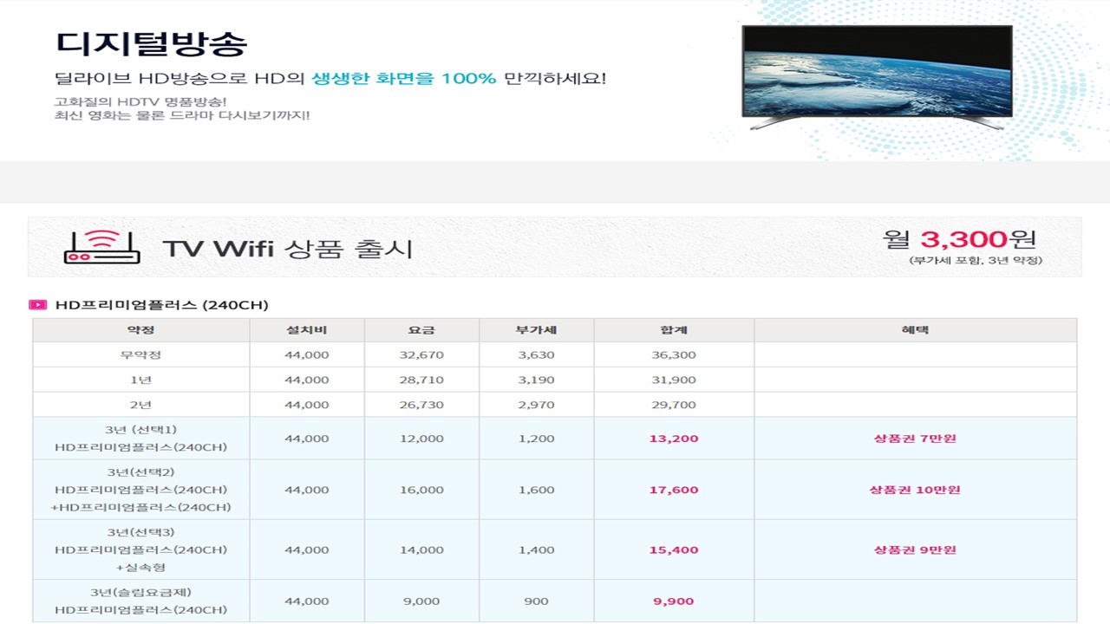
Task: Click the 9,000 fee cell
Action: 421,601
